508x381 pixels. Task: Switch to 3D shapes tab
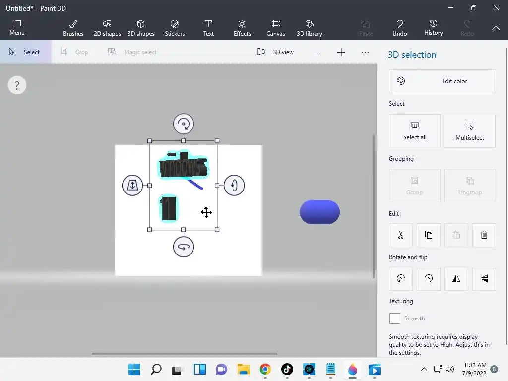(141, 28)
